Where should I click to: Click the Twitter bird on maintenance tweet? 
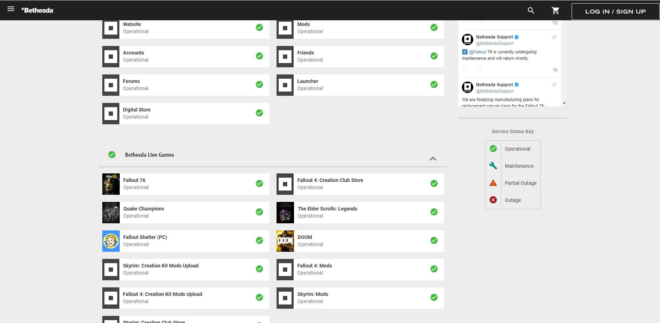554,37
